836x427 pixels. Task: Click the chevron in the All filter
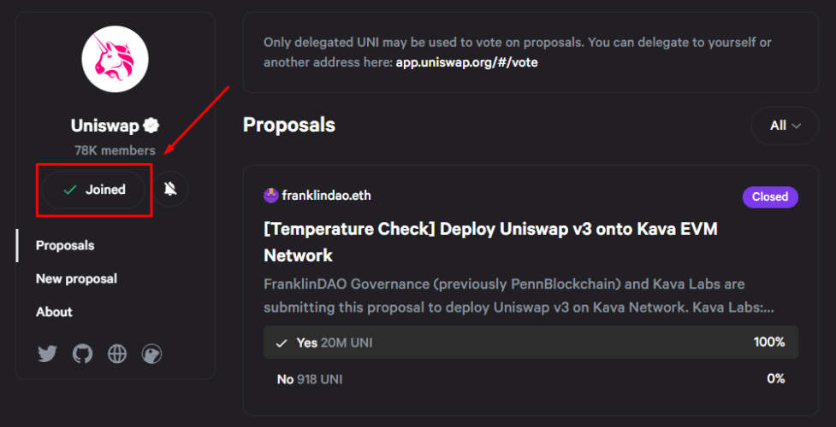click(797, 126)
